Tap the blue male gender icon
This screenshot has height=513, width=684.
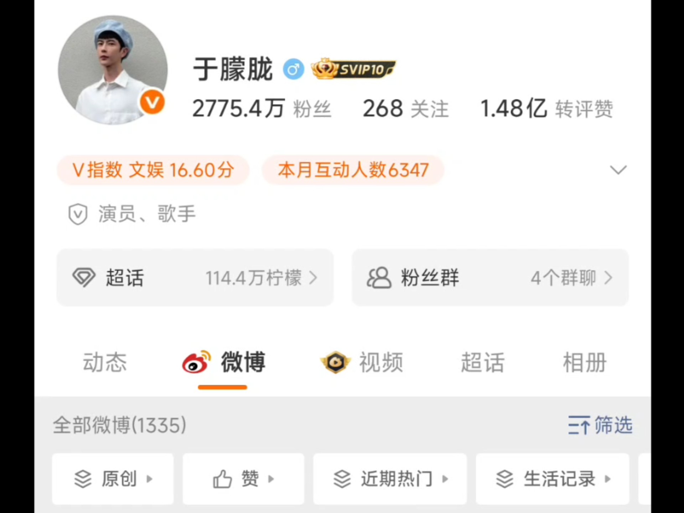point(294,69)
